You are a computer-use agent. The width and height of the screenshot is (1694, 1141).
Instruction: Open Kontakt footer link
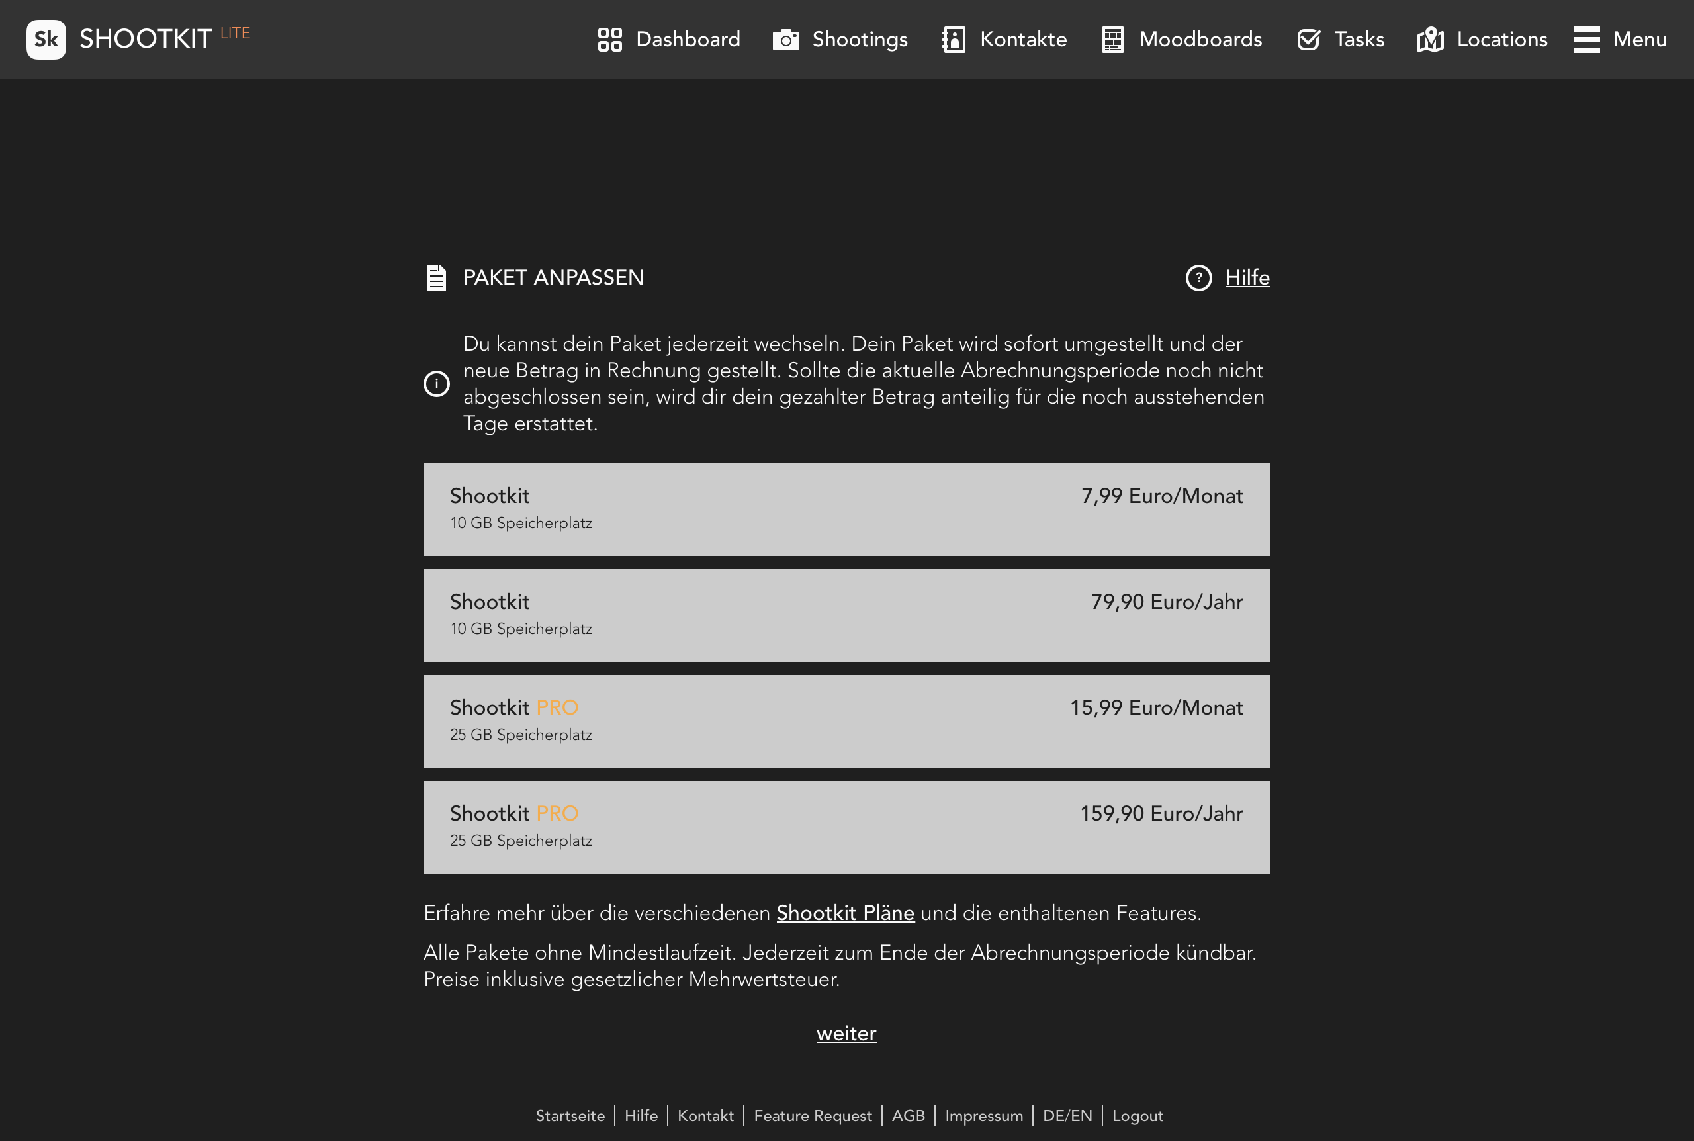(705, 1116)
